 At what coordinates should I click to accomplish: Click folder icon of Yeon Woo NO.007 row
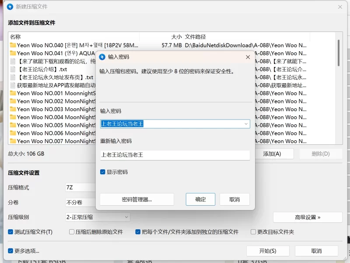(13, 141)
